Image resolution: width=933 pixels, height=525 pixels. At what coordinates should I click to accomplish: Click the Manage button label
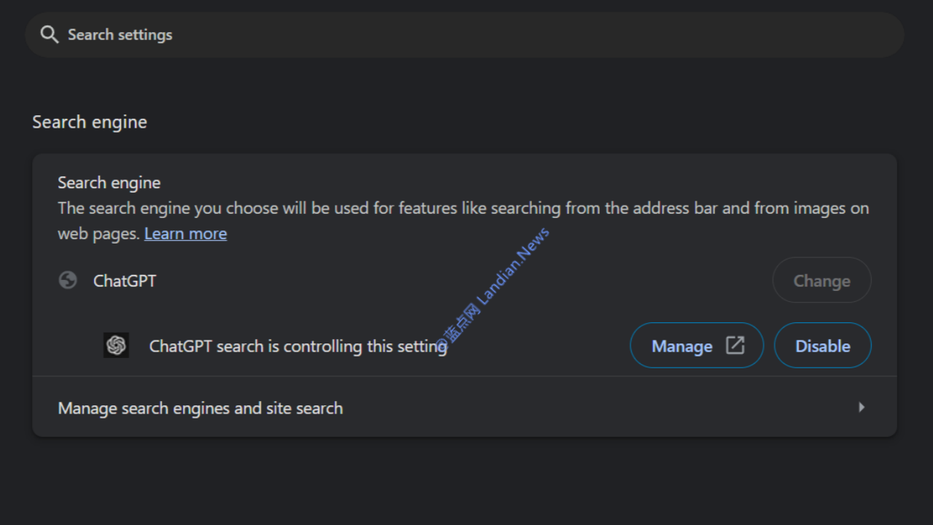coord(682,346)
